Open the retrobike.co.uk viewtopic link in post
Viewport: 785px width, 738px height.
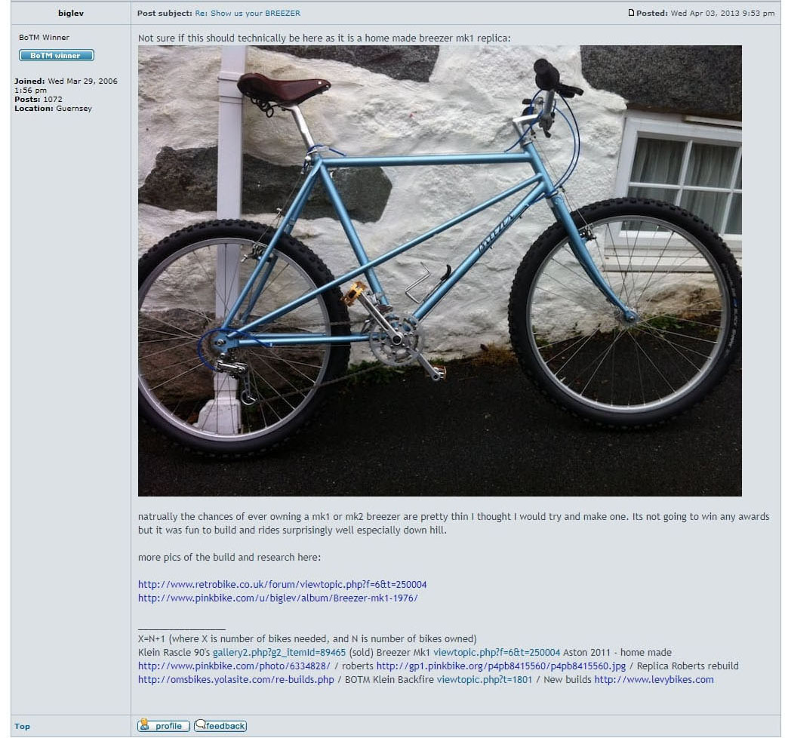tap(282, 584)
